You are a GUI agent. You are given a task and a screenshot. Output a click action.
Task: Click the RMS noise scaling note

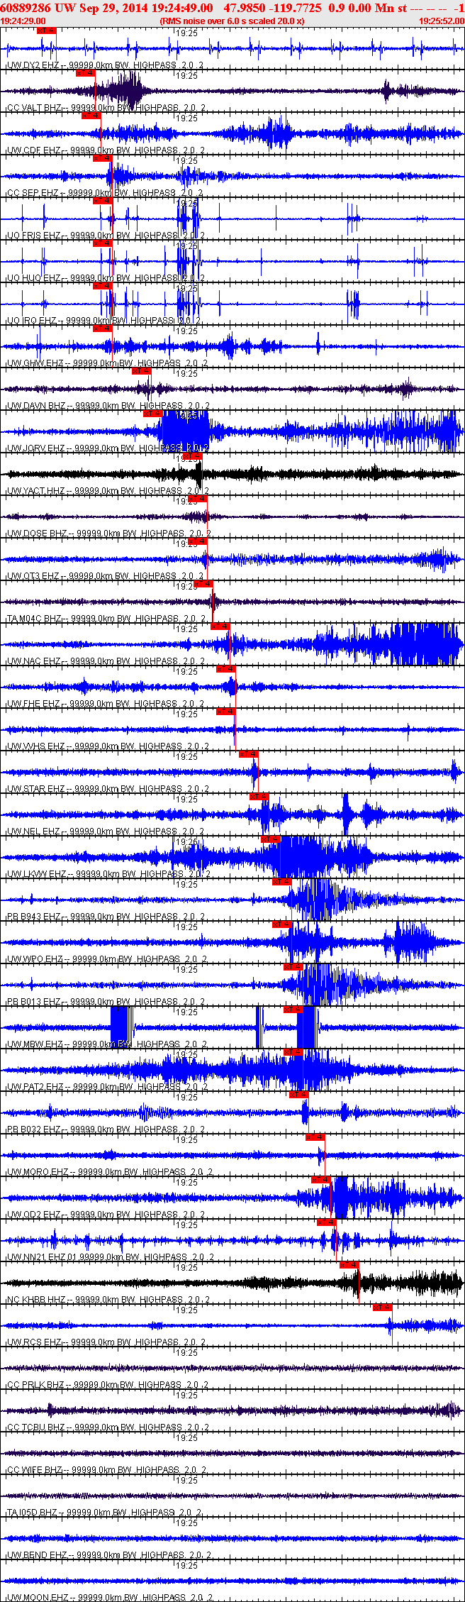click(232, 21)
